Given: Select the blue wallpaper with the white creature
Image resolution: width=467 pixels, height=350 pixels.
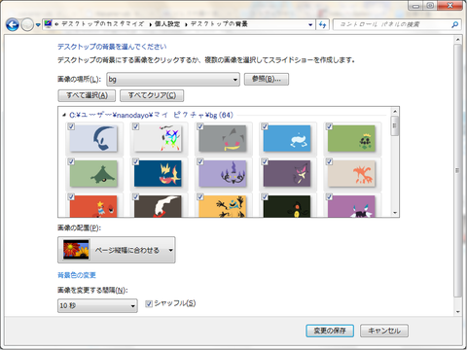Looking at the screenshot, I should point(287,139).
